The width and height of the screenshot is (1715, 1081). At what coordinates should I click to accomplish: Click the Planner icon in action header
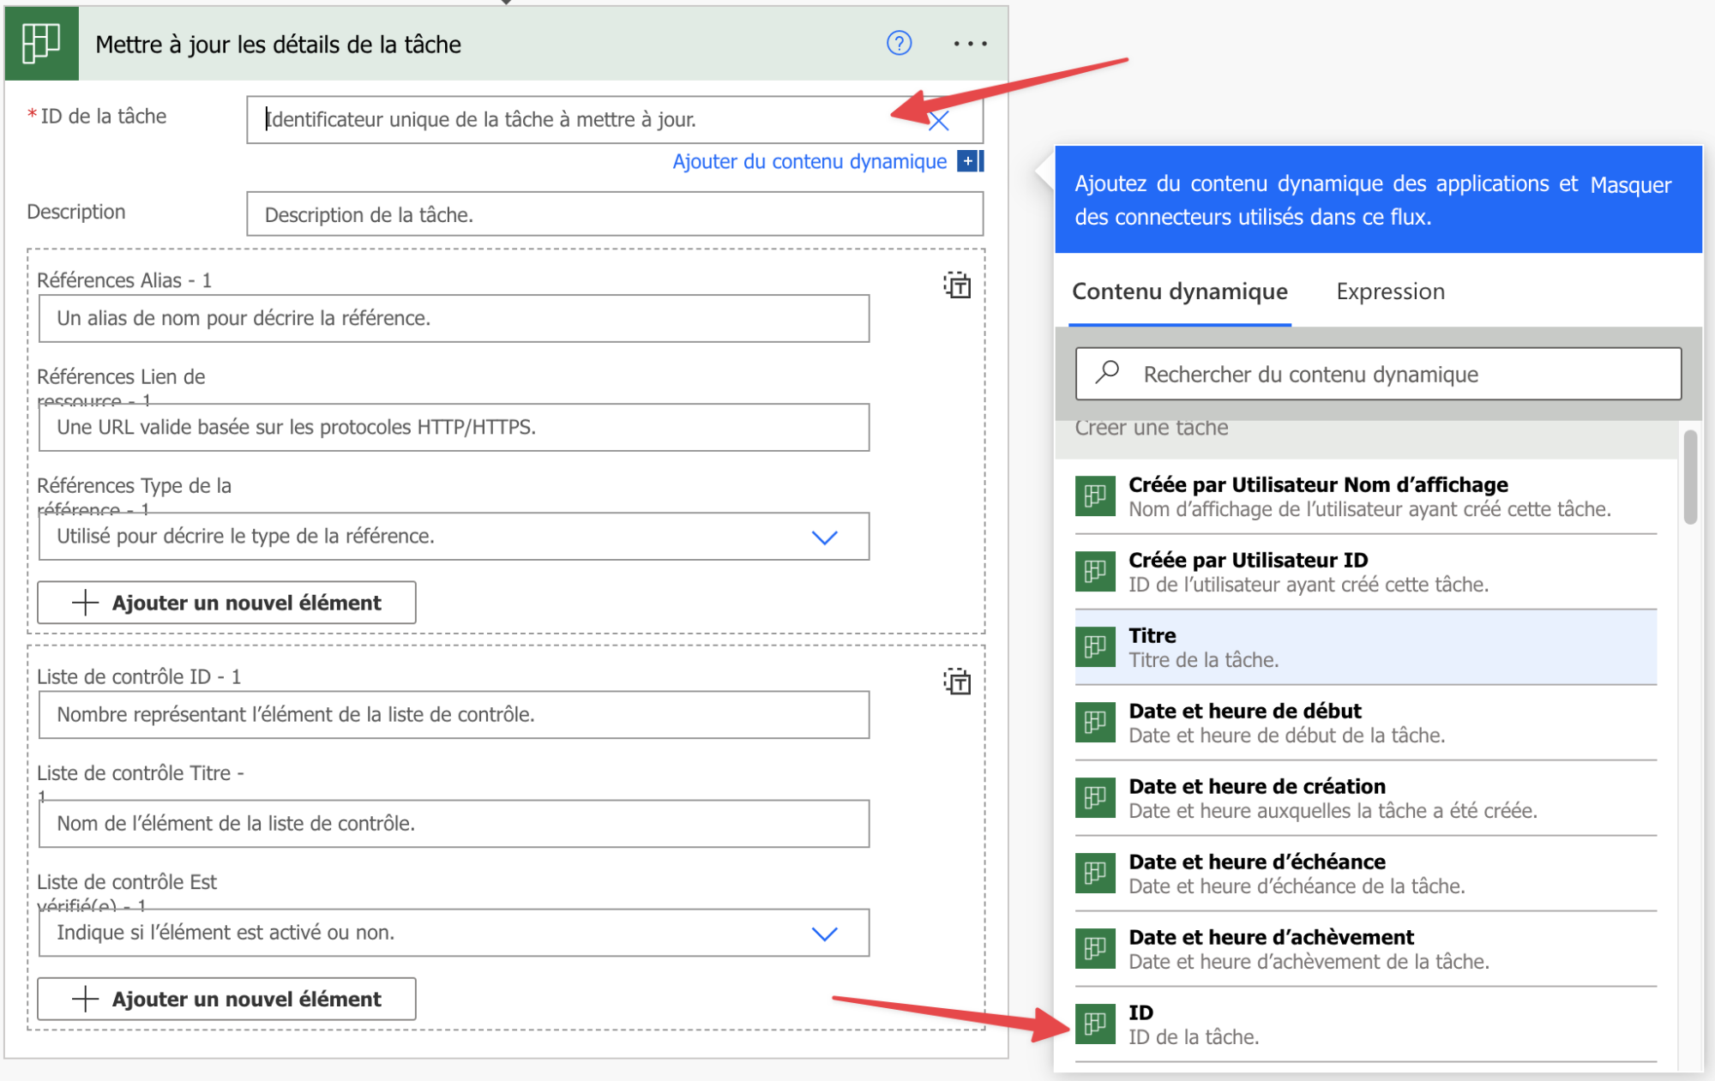tap(41, 43)
